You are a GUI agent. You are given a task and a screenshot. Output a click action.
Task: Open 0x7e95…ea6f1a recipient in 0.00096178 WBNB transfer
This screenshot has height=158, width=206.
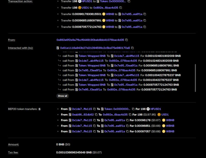115,120
